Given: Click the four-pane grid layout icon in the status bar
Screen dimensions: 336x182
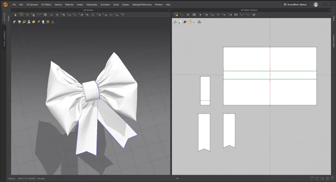Looking at the screenshot, I should click(327, 178).
